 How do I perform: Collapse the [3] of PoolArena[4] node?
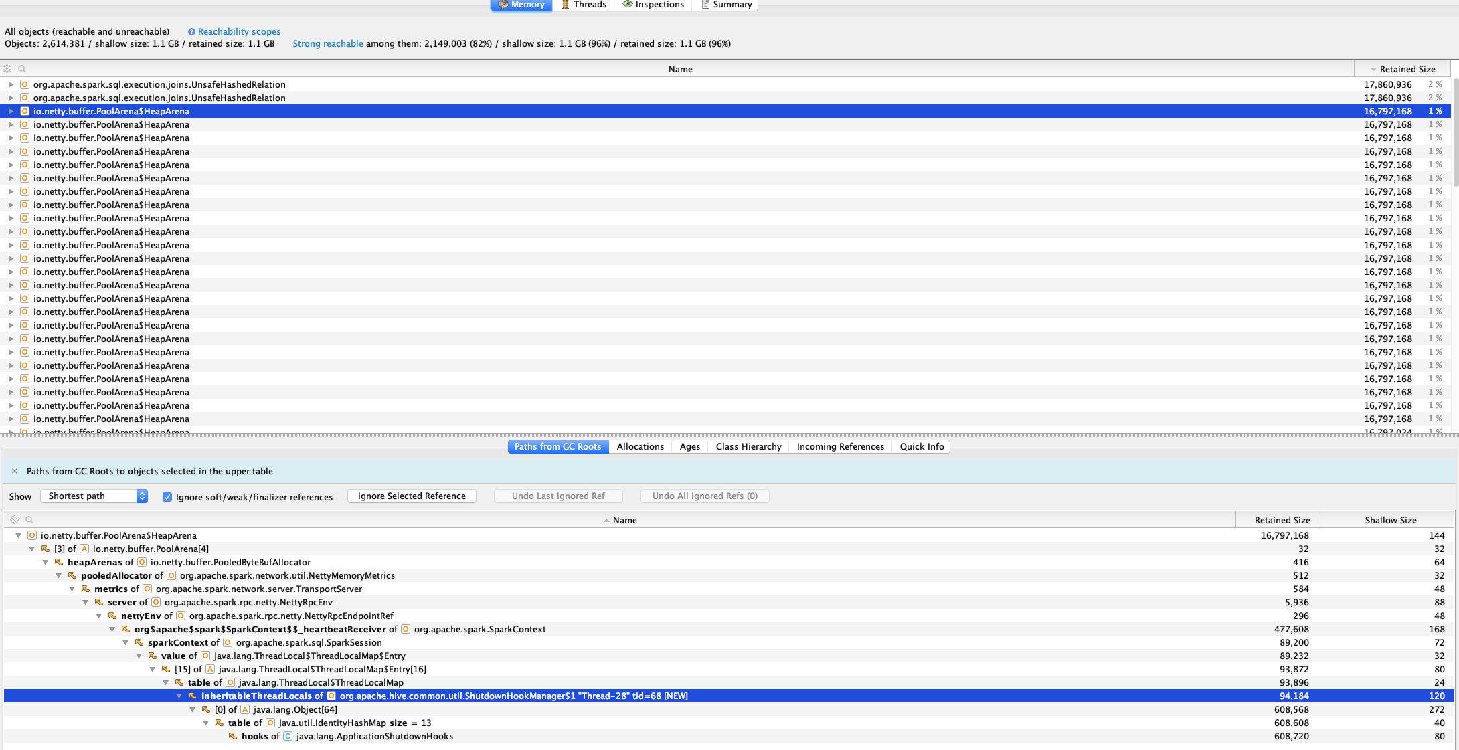coord(31,549)
